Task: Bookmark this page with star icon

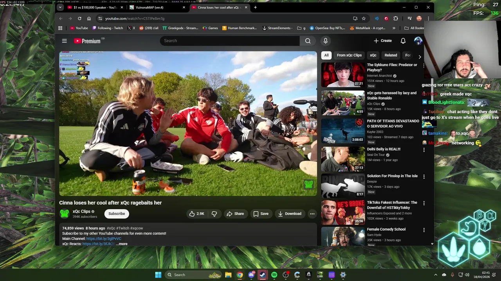Action: coord(364,18)
